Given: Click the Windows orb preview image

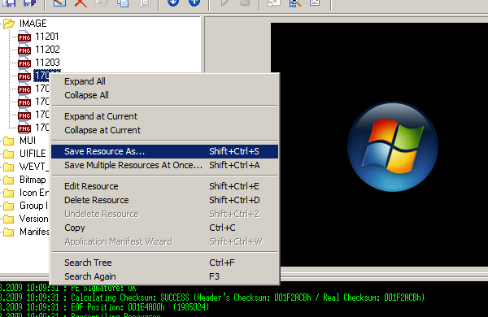Looking at the screenshot, I should [393, 146].
